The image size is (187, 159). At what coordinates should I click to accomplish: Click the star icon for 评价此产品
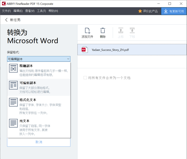(140, 11)
